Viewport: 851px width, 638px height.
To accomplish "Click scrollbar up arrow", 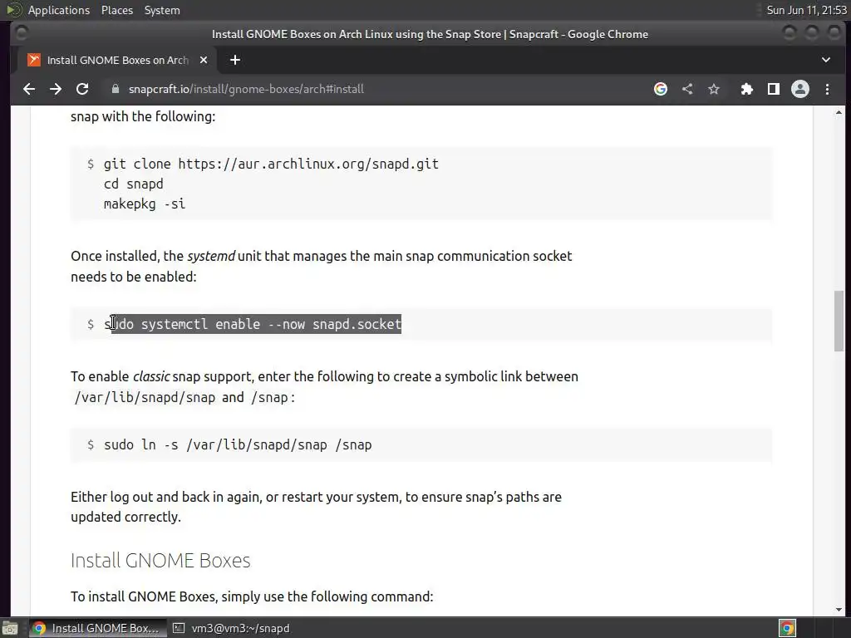I will pos(839,113).
